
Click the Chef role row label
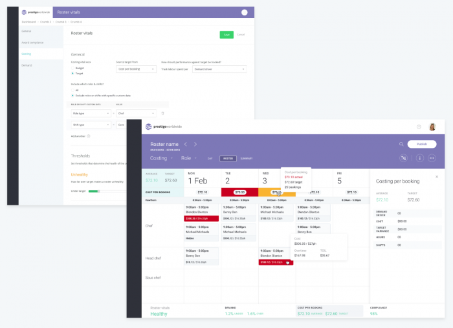click(x=149, y=226)
